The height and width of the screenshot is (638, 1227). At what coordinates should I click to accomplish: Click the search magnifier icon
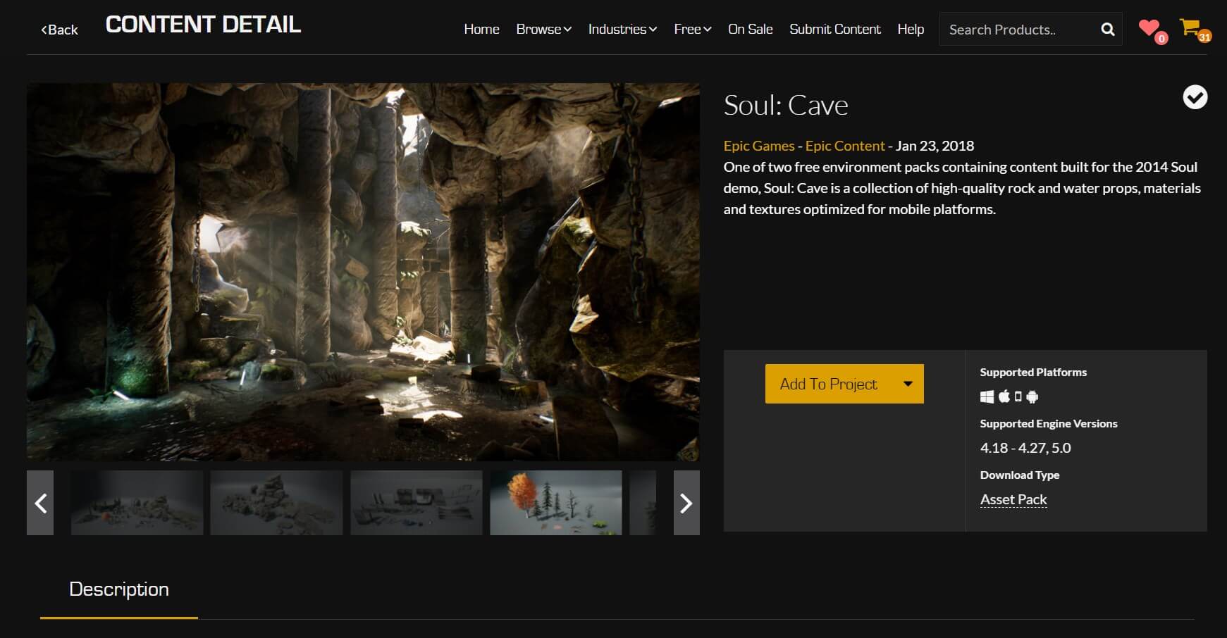1108,30
